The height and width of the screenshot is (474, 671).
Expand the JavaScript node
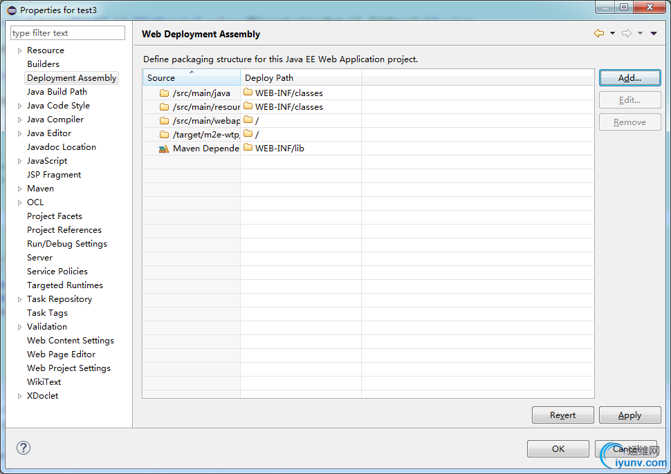pyautogui.click(x=19, y=161)
